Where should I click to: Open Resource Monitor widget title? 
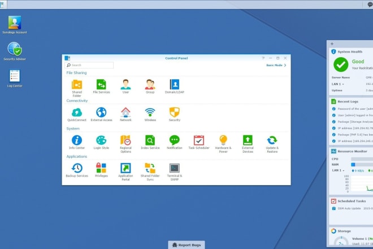pyautogui.click(x=352, y=151)
